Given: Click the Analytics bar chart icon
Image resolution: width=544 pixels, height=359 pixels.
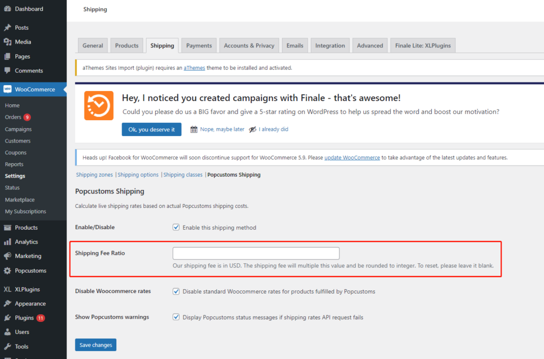Looking at the screenshot, I should coord(7,242).
